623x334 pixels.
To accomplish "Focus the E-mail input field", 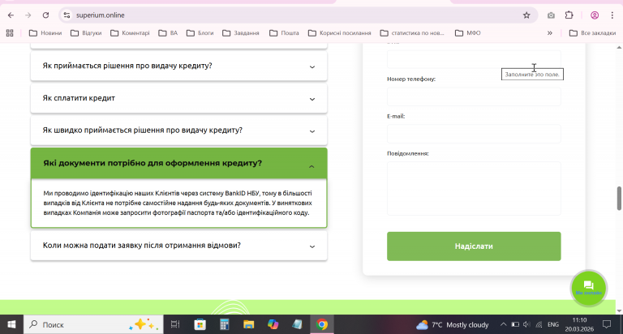I will coord(474,134).
